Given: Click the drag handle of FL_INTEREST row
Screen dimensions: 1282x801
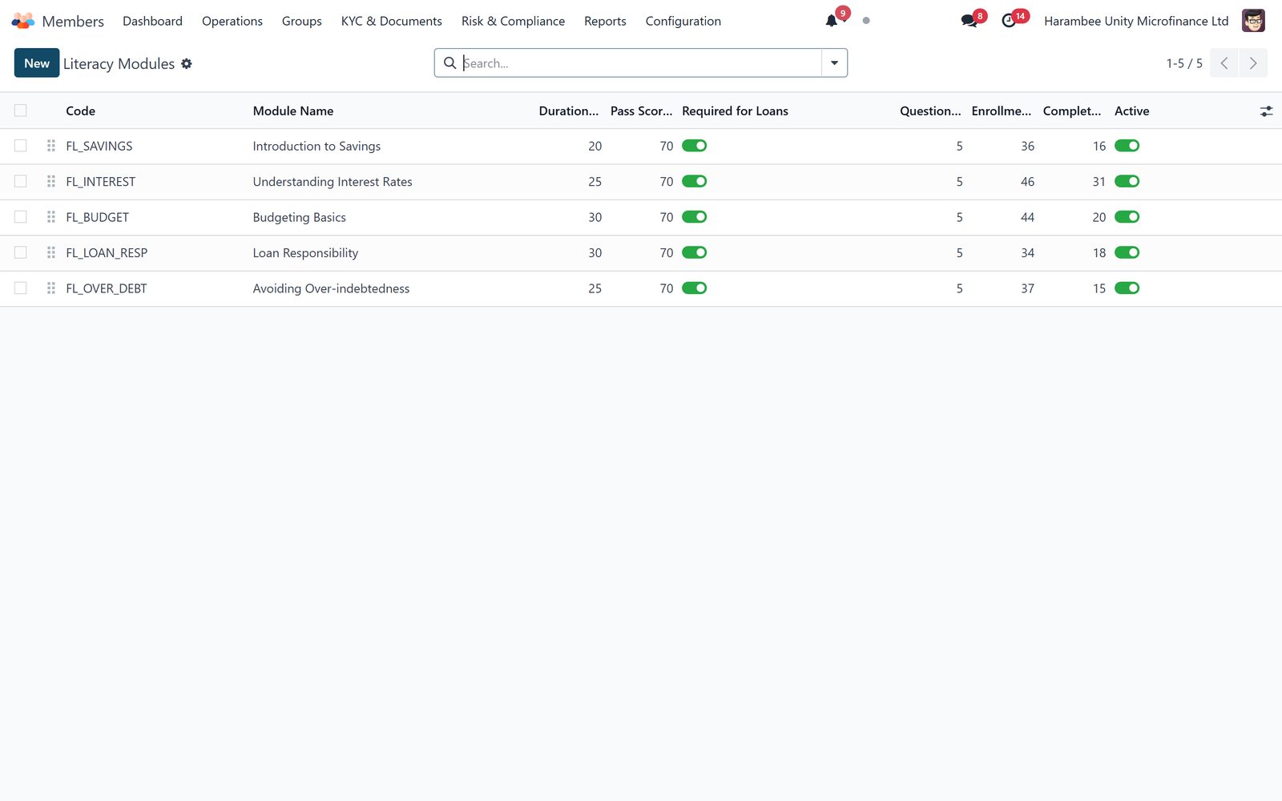Looking at the screenshot, I should tap(51, 182).
